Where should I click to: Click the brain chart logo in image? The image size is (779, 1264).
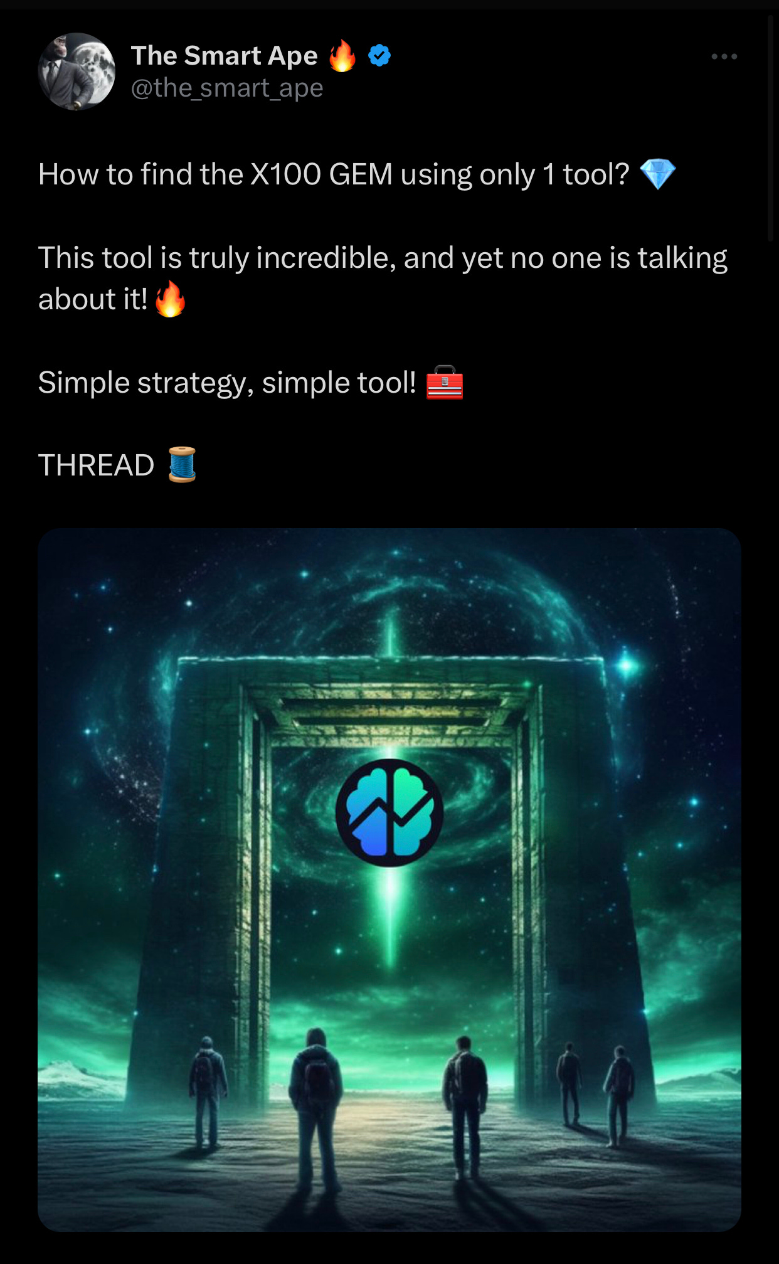pos(389,812)
